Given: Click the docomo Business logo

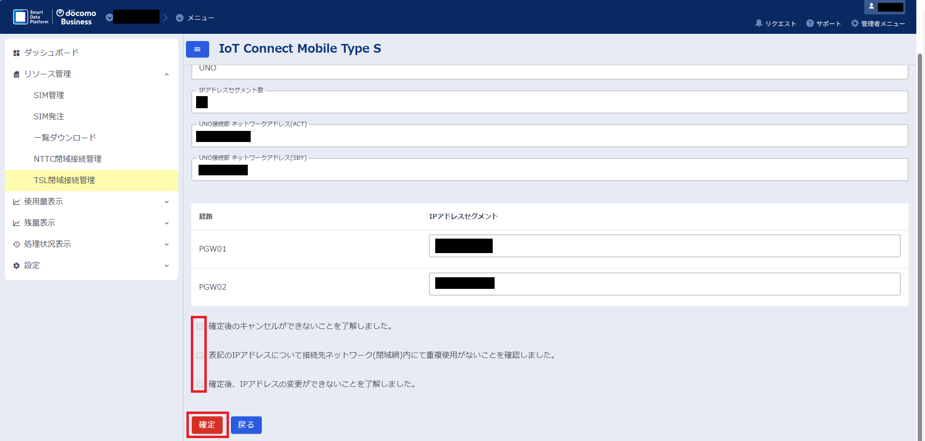Looking at the screenshot, I should coord(76,17).
